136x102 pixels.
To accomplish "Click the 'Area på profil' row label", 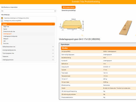I will 65,67.
